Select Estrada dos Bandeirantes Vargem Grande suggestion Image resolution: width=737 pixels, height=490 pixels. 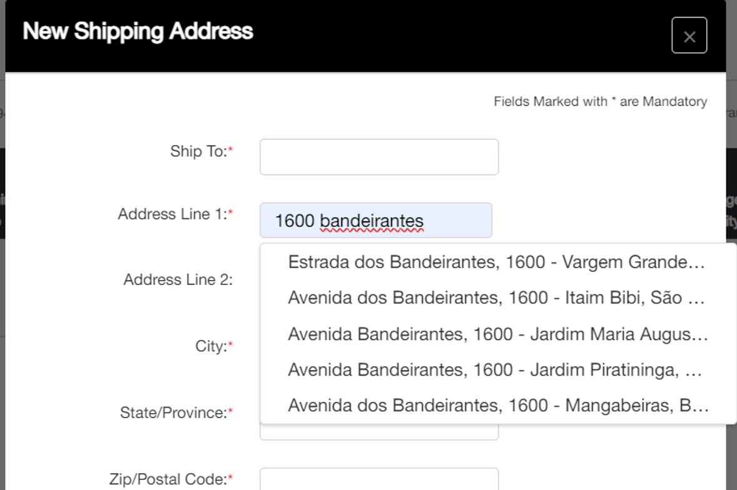pyautogui.click(x=496, y=262)
